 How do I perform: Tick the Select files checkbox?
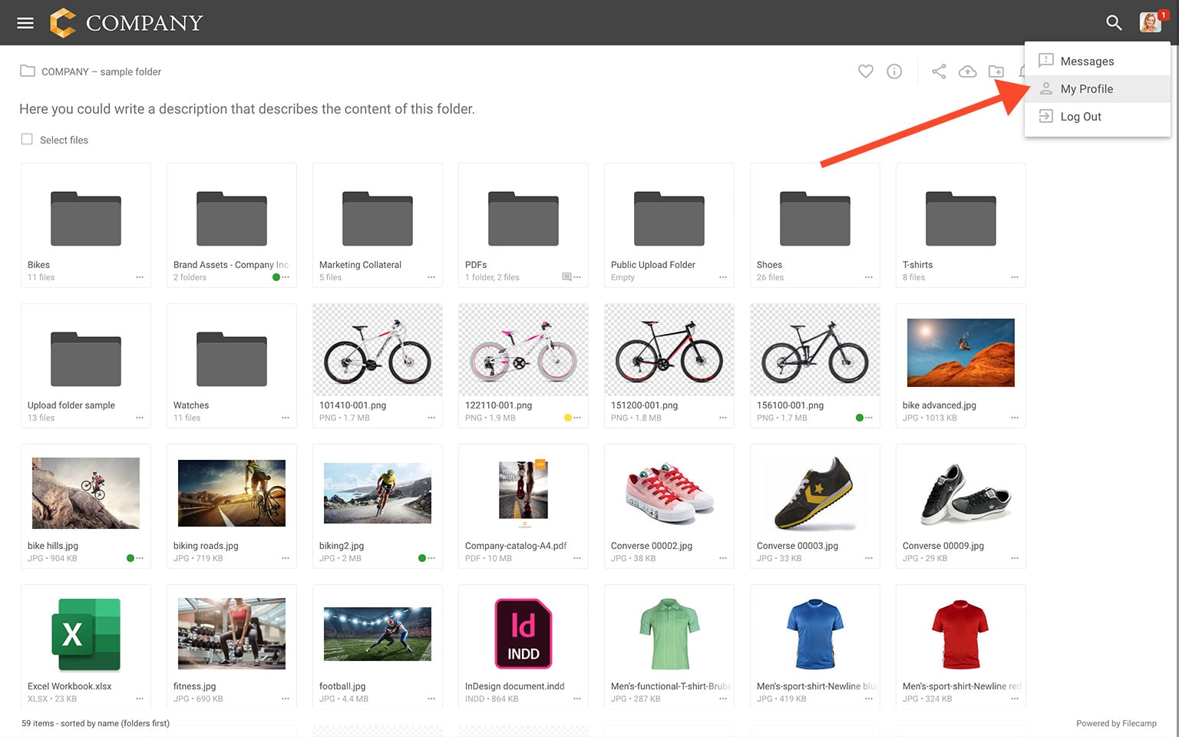27,139
